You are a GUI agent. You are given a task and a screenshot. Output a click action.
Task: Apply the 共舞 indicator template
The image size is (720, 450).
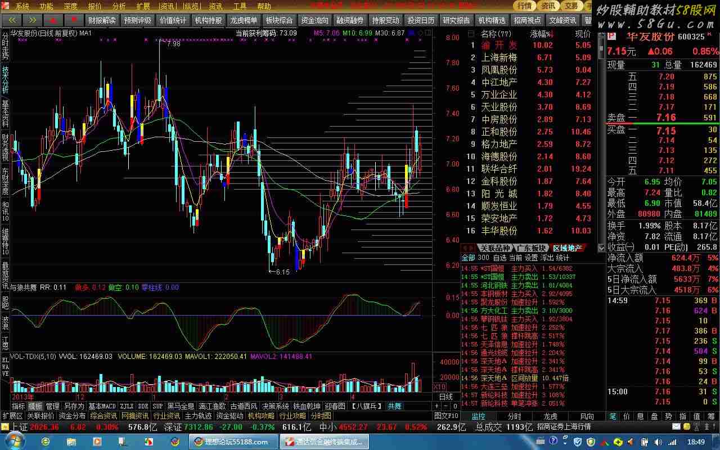pyautogui.click(x=394, y=406)
